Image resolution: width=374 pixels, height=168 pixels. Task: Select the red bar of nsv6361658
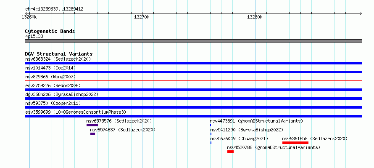click(295, 143)
